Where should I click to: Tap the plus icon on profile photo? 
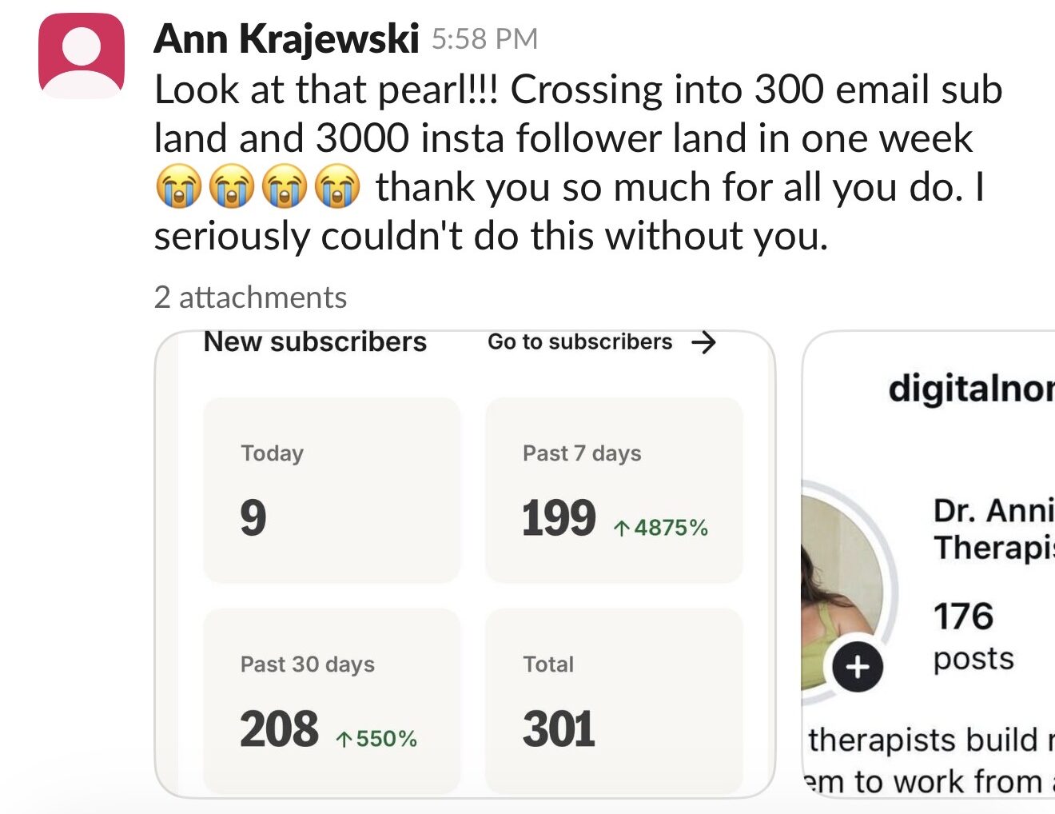(857, 666)
